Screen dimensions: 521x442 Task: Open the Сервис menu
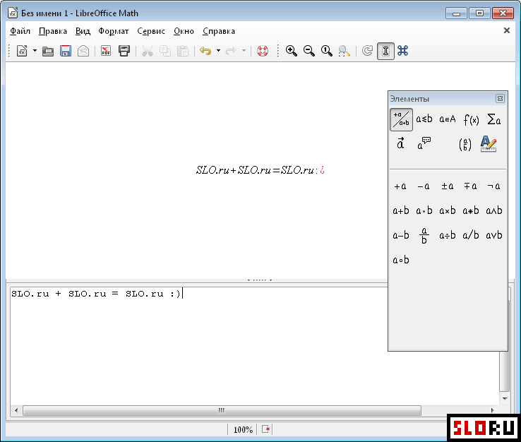pos(151,31)
